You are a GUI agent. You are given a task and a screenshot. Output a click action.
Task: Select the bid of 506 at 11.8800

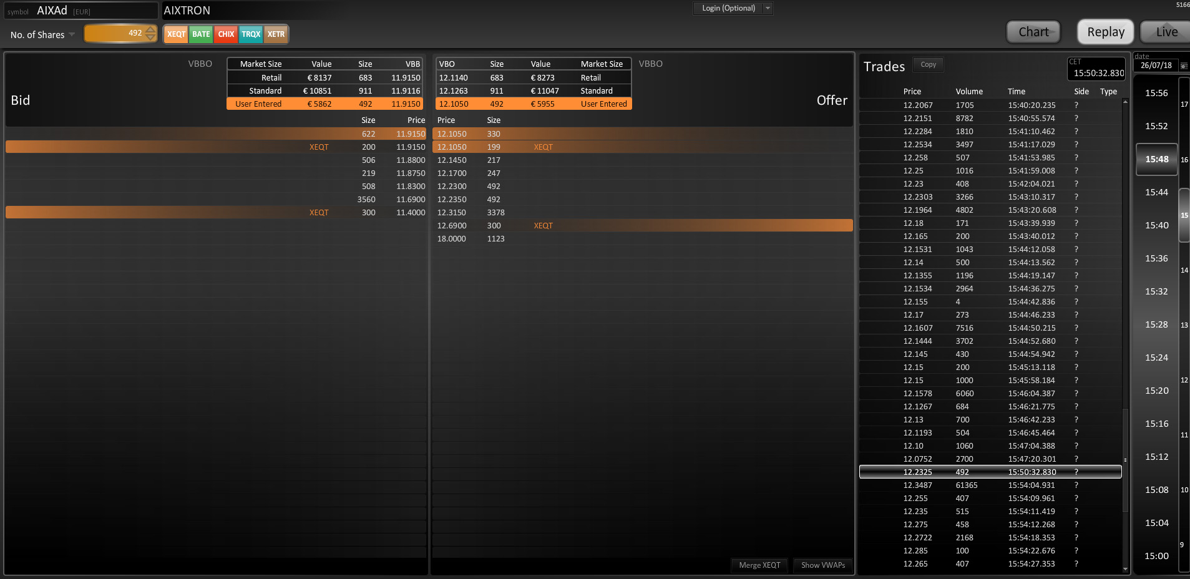click(216, 160)
